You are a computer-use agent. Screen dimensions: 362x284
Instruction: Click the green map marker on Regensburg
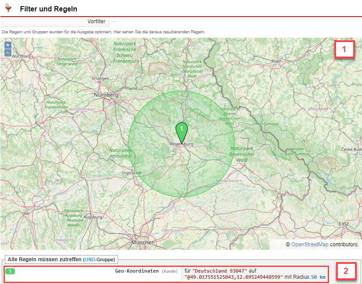coord(181,131)
